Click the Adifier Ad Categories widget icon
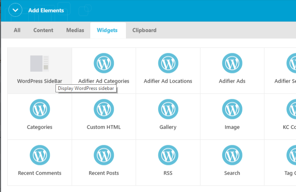Screen dimensions: 296x192 coord(104,63)
